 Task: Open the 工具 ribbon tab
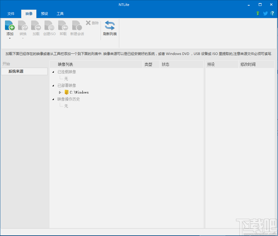(x=60, y=14)
